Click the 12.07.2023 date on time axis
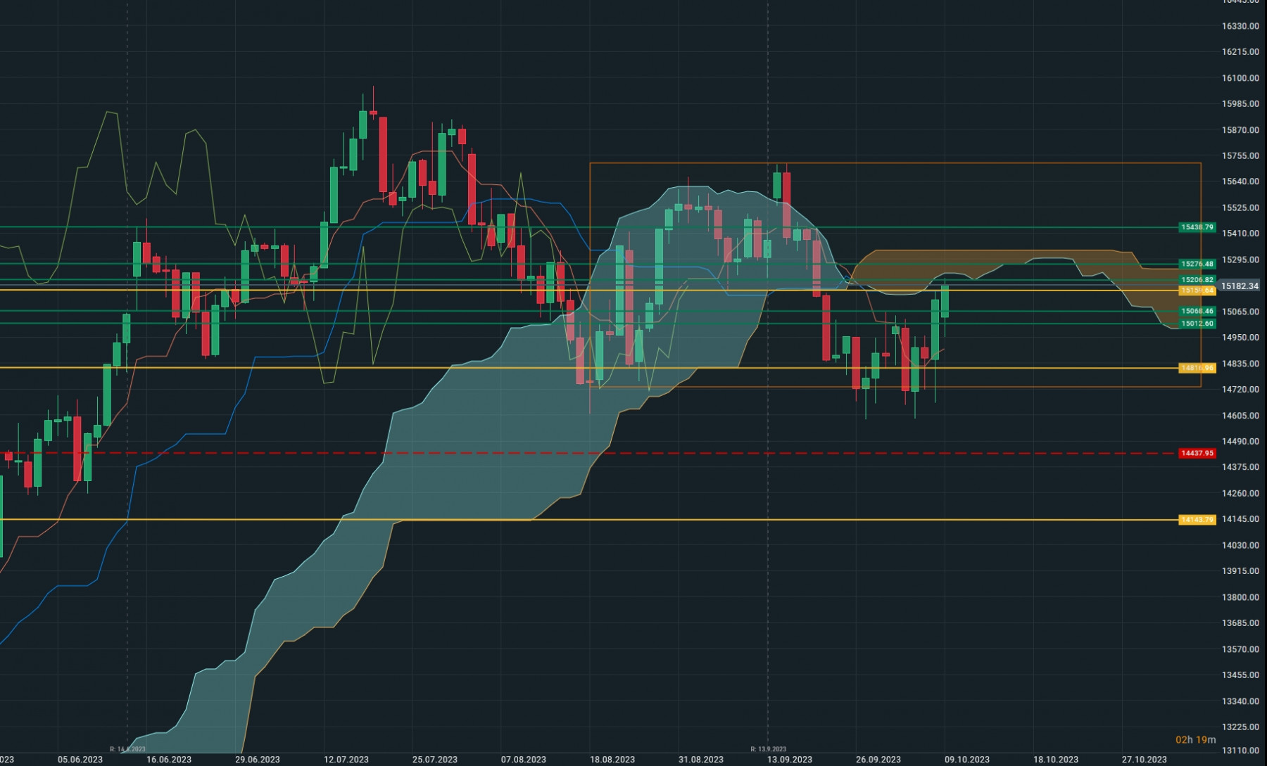 (346, 760)
